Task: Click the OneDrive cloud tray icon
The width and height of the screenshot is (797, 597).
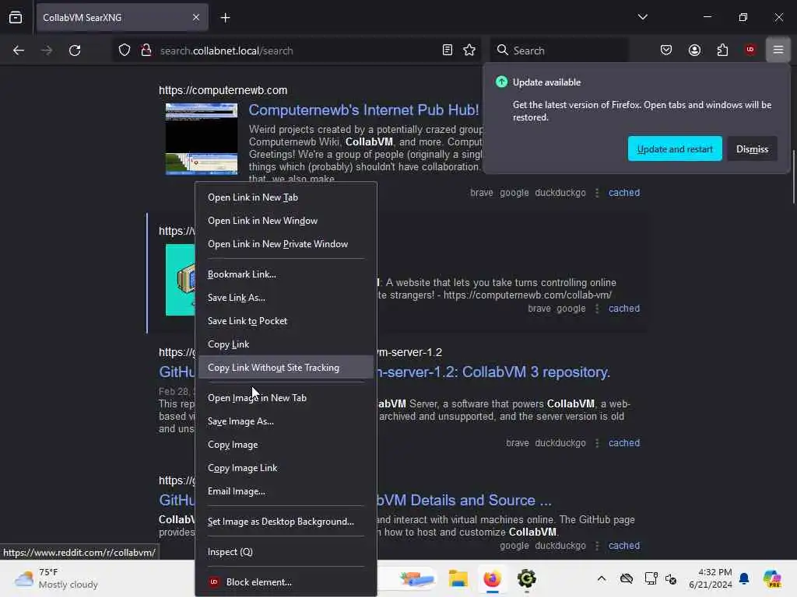Action: [x=627, y=578]
